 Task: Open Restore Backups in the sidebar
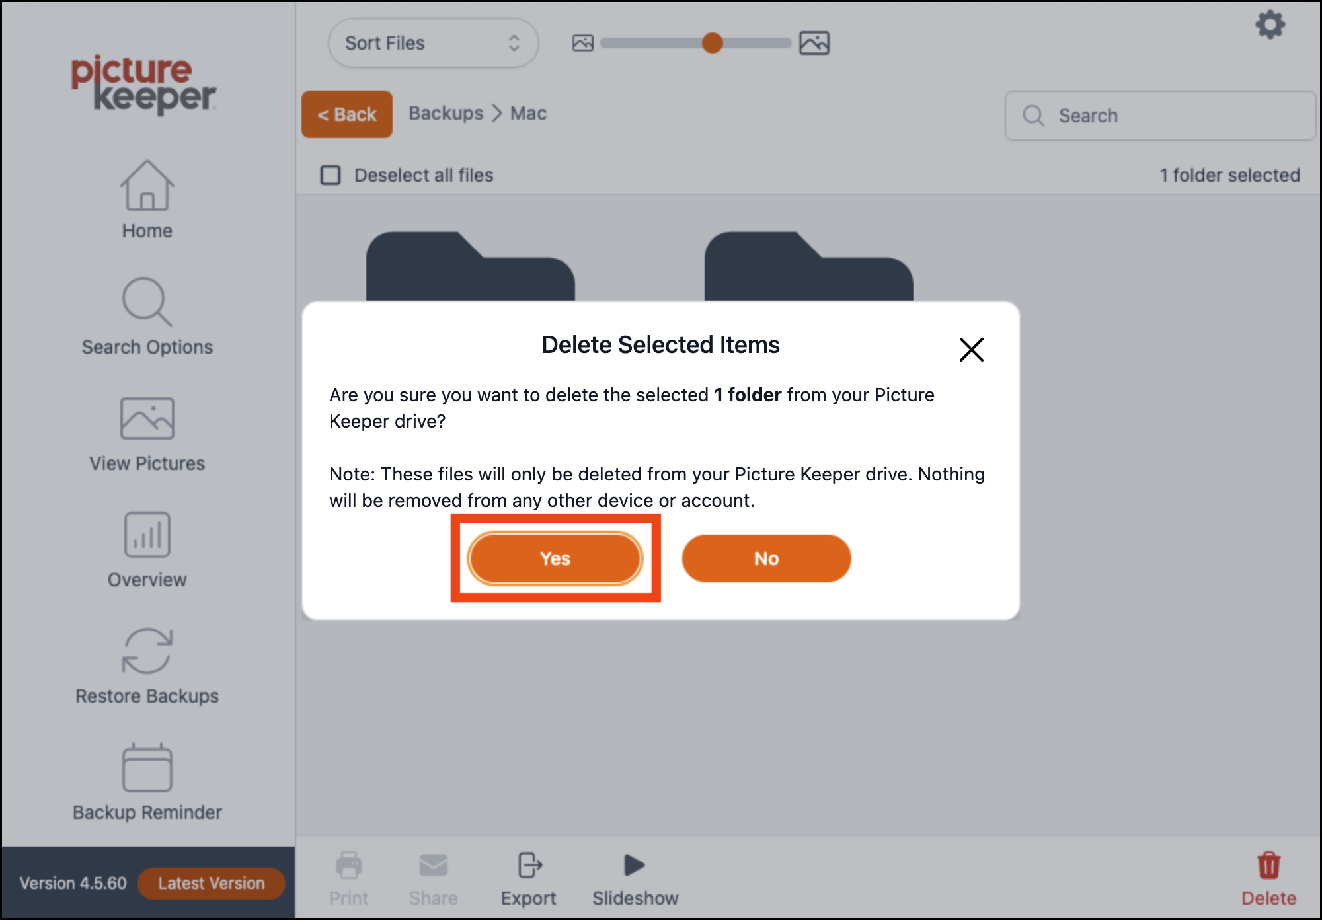(147, 666)
